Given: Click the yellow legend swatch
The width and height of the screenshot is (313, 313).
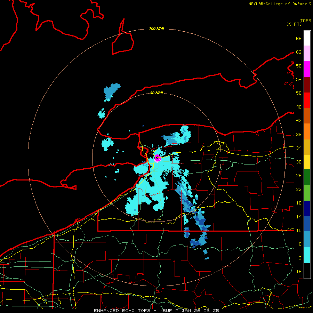Looking at the screenshot, I should (307, 162).
